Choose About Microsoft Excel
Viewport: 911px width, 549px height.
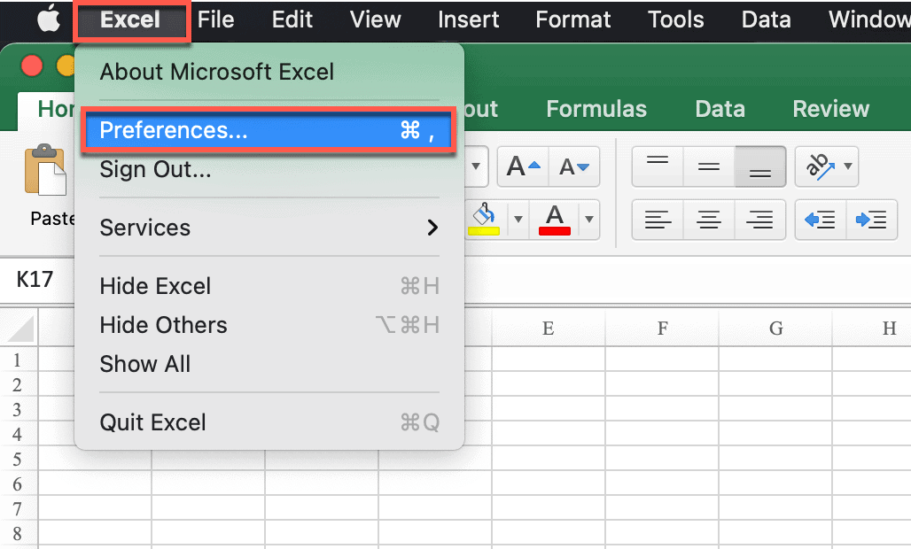tap(216, 73)
